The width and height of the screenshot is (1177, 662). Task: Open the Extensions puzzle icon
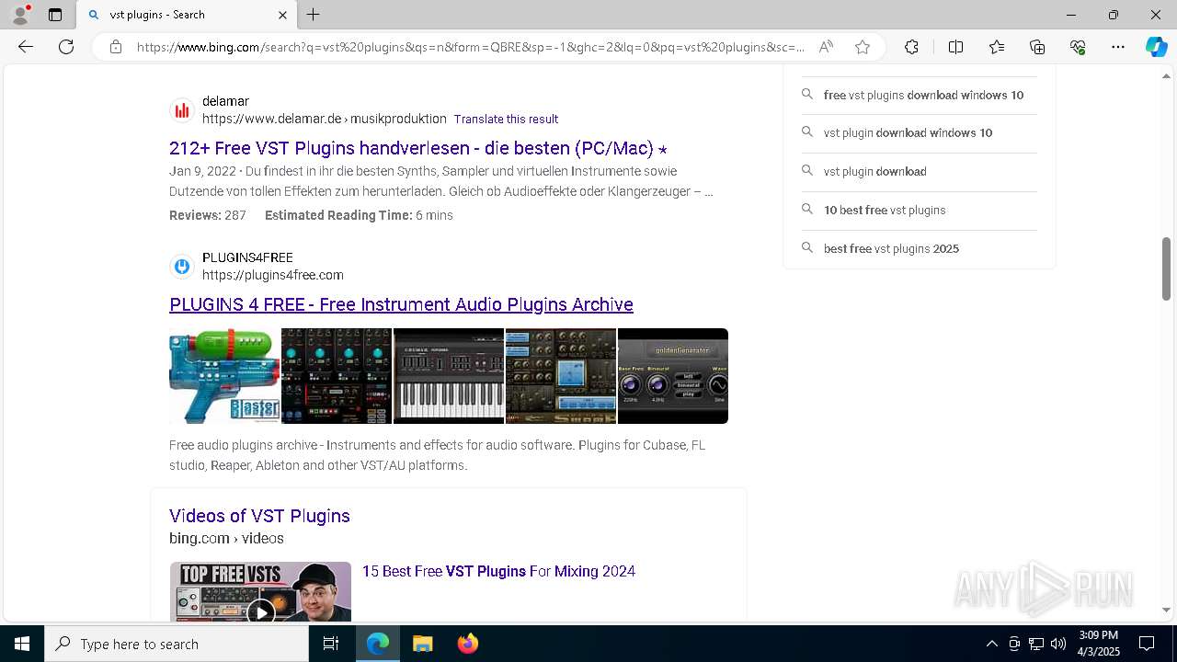pos(911,47)
